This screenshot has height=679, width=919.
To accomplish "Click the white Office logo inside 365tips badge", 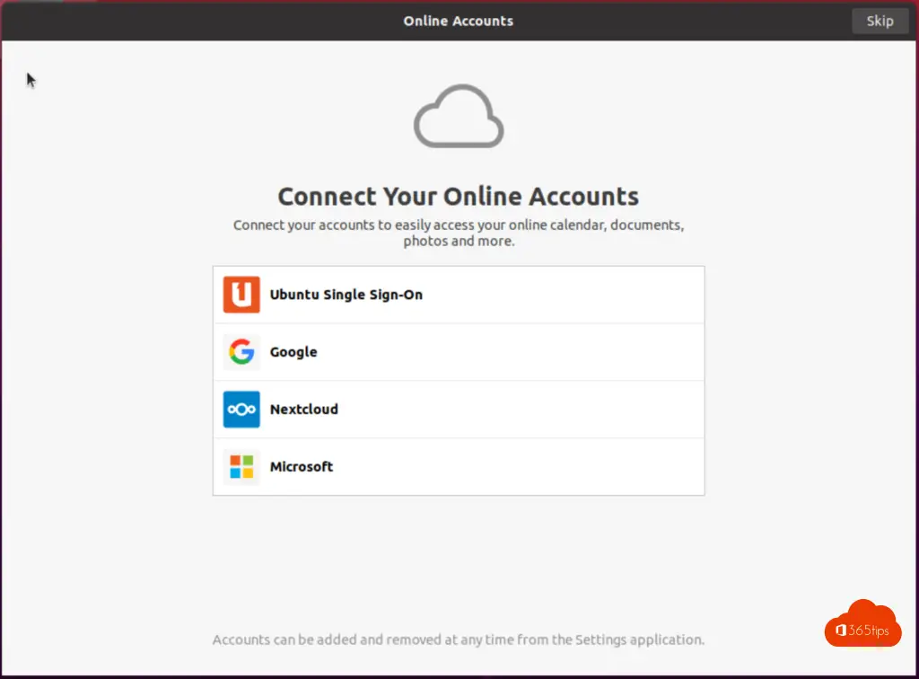I will tap(842, 631).
